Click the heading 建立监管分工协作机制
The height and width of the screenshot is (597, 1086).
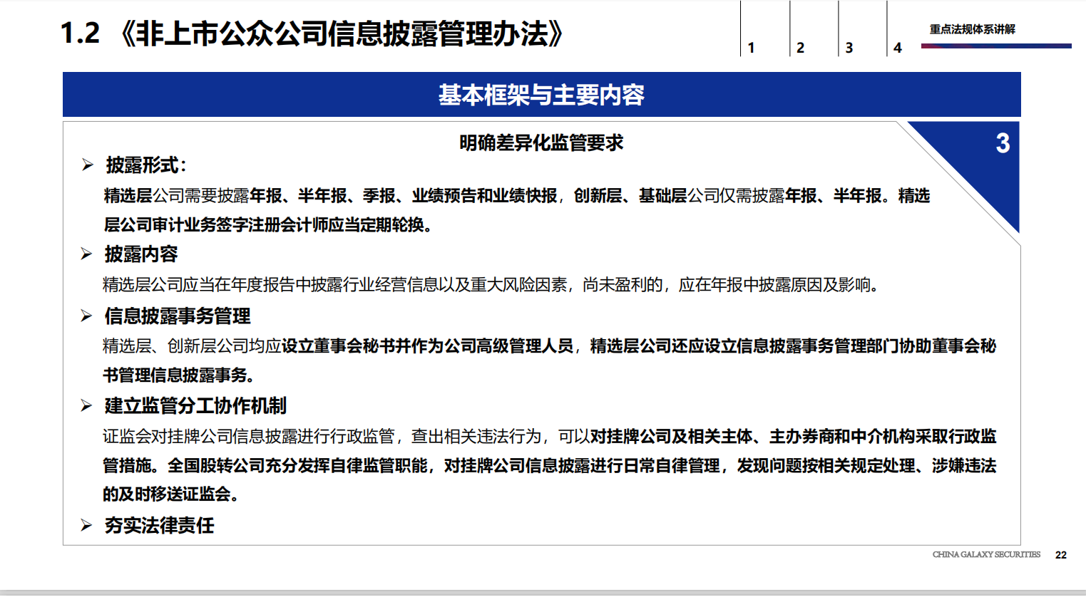195,406
